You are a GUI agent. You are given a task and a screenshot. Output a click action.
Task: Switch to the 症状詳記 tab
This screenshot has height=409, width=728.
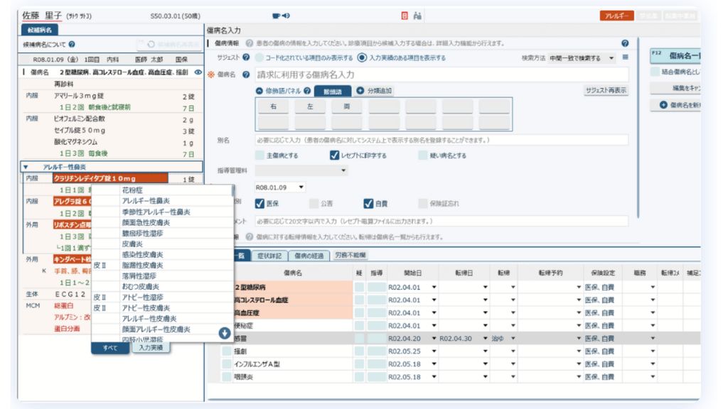point(269,255)
